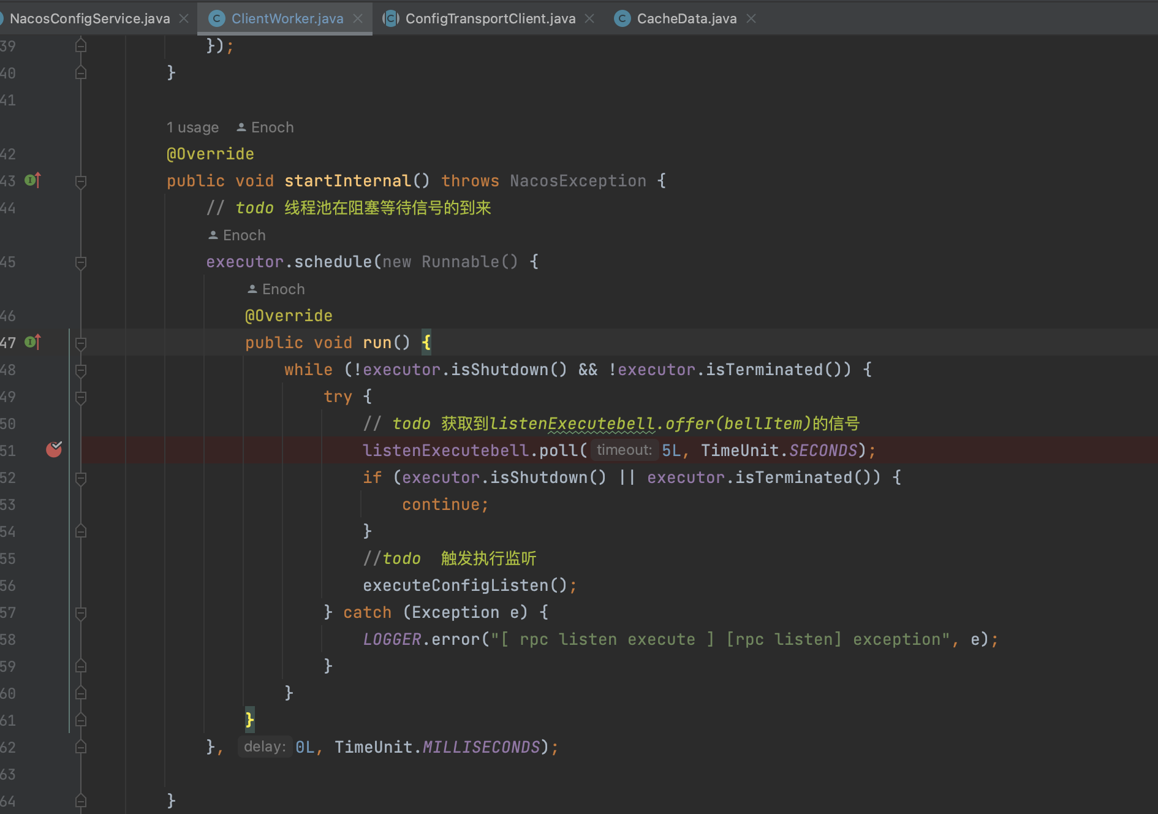The image size is (1158, 814).
Task: Close the ConfigTransportClient.java tab
Action: click(x=589, y=18)
